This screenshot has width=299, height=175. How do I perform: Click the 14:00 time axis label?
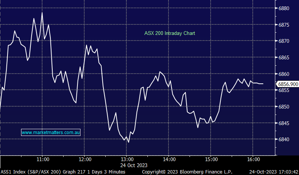click(169, 160)
